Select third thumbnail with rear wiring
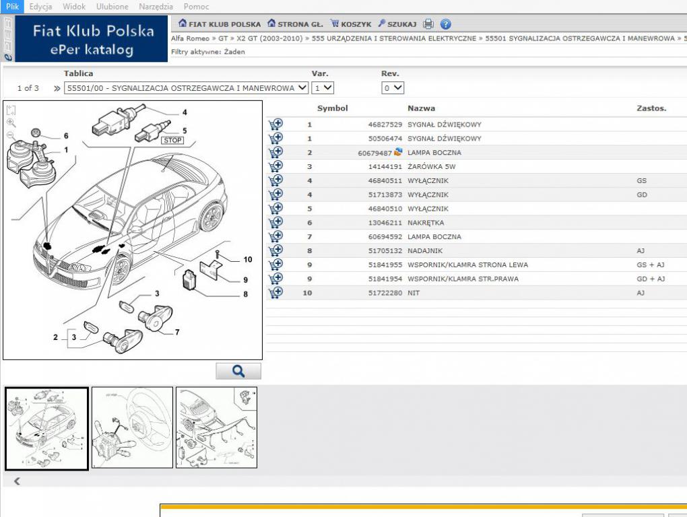The width and height of the screenshot is (687, 517). click(216, 427)
